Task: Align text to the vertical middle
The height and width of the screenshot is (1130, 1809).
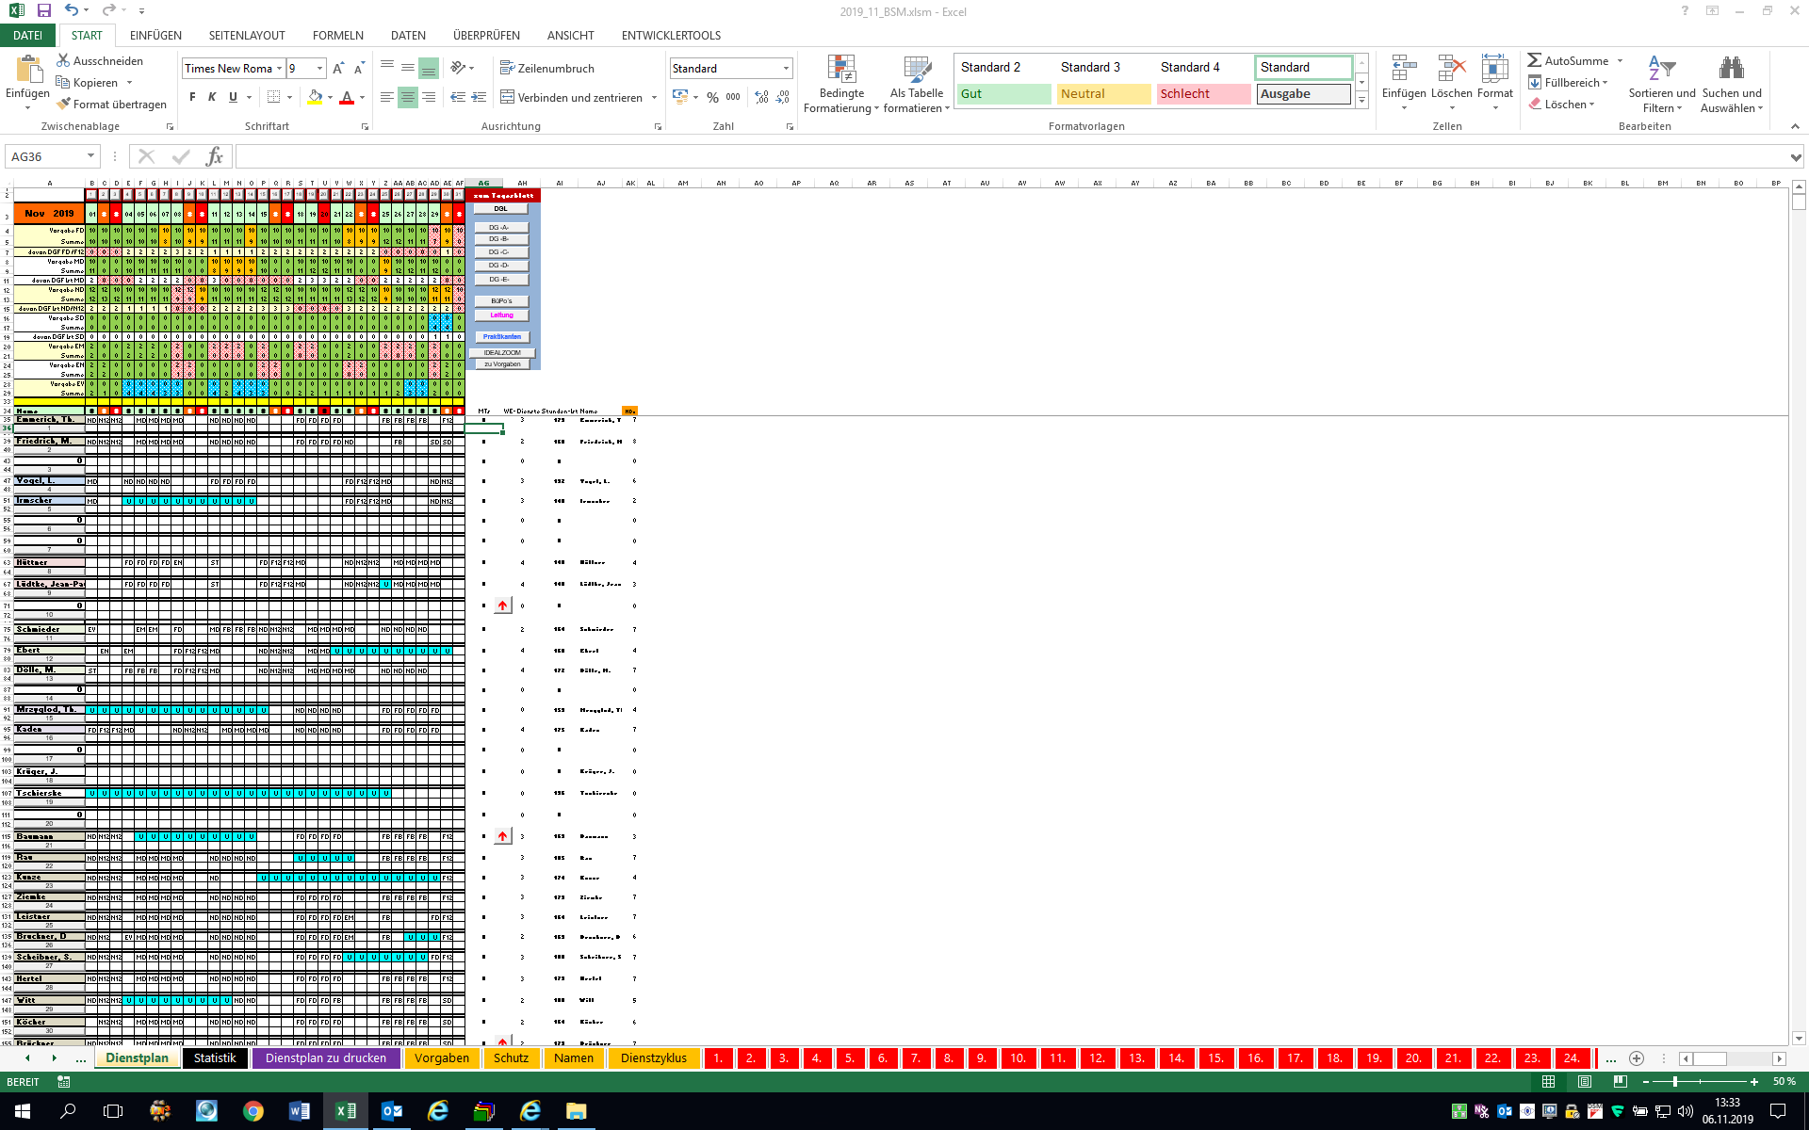Action: click(x=408, y=68)
